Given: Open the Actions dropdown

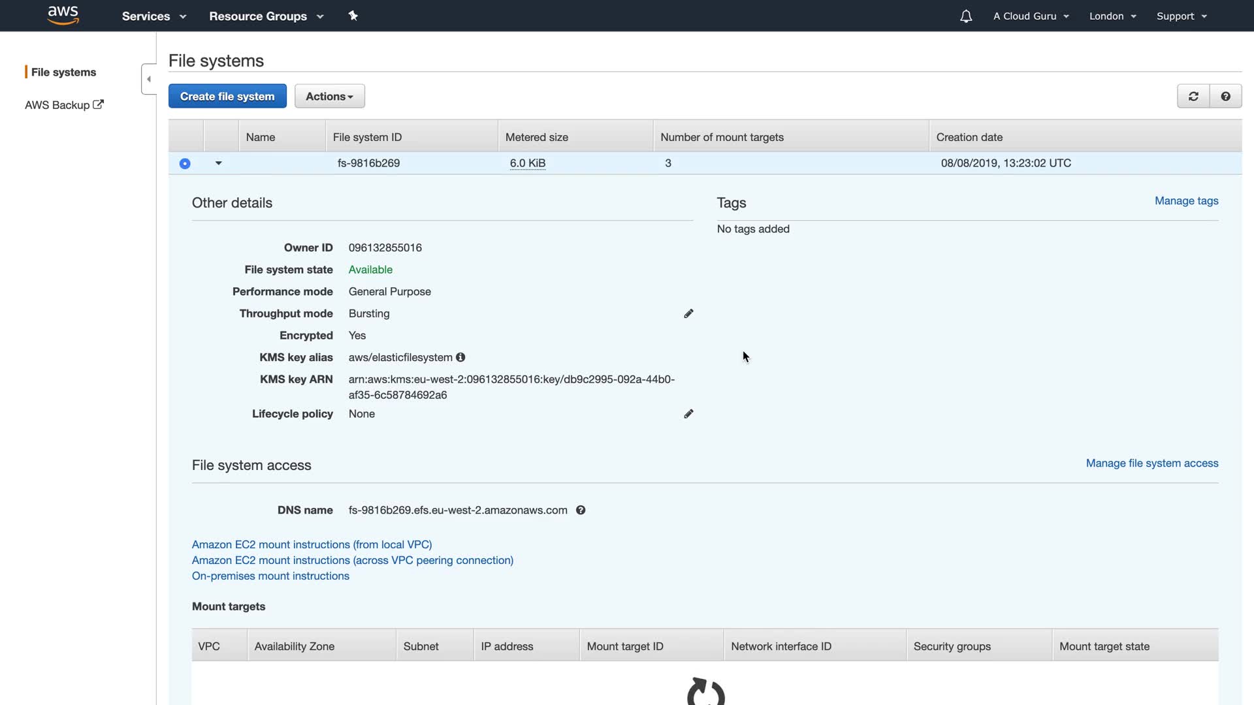Looking at the screenshot, I should [x=329, y=97].
